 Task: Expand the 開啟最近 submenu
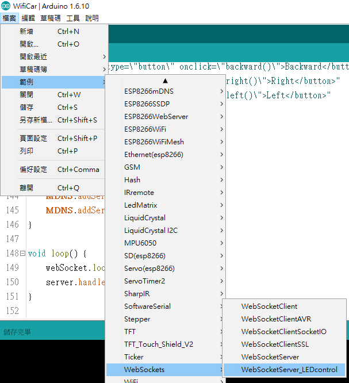pyautogui.click(x=55, y=57)
